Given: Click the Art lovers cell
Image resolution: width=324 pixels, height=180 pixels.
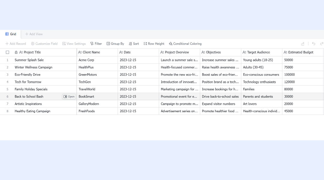Looking at the screenshot, I should click(262, 104).
